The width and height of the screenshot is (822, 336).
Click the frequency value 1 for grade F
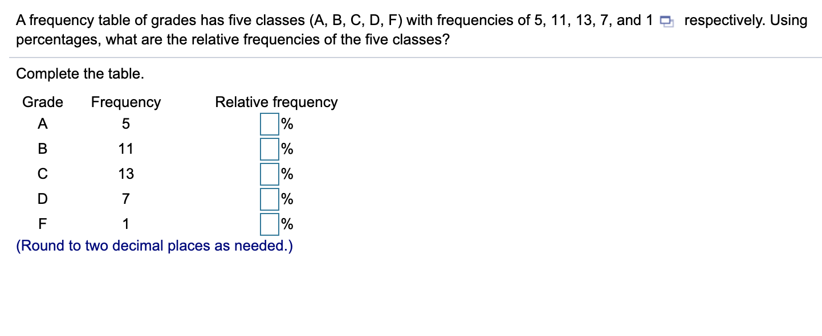click(x=126, y=223)
